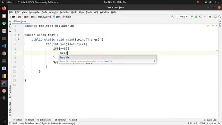Launch Visual Studio Code from the dock

click(x=4, y=46)
